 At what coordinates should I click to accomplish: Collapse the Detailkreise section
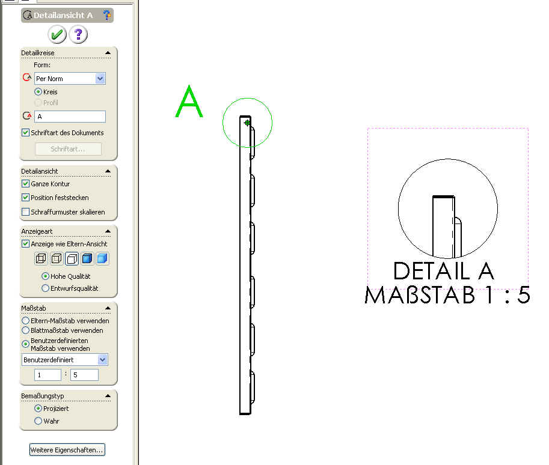pyautogui.click(x=108, y=53)
